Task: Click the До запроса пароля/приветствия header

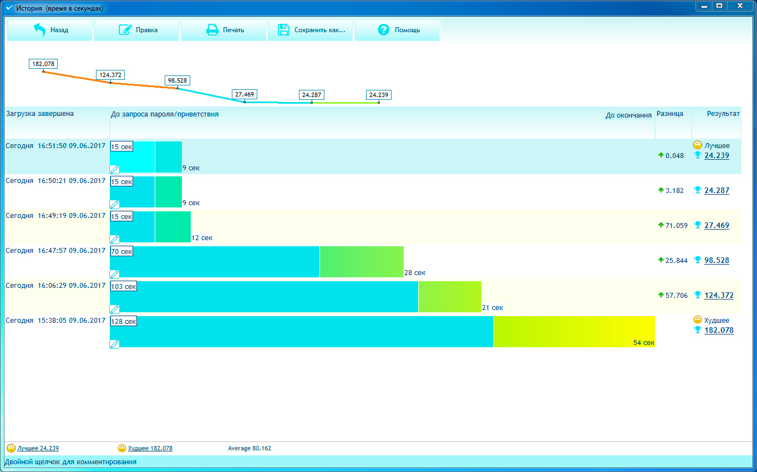Action: coord(165,114)
